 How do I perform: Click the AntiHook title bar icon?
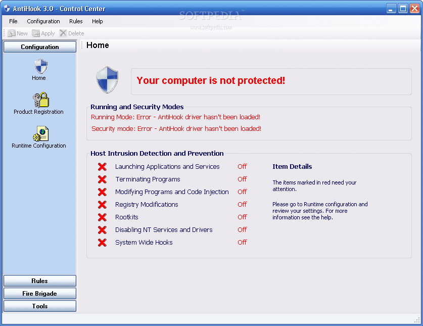click(x=7, y=9)
